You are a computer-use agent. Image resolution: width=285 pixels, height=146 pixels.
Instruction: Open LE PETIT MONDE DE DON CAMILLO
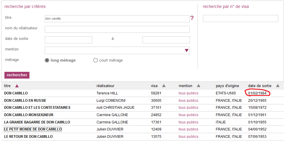33,129
